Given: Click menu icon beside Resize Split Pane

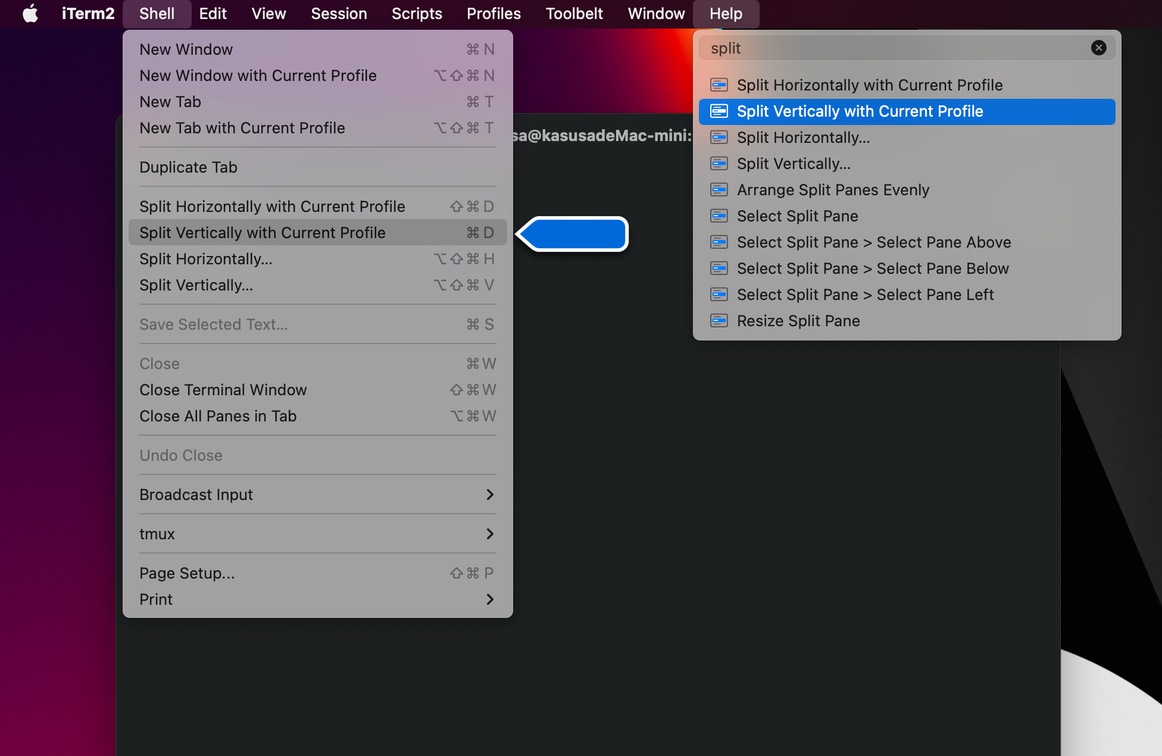Looking at the screenshot, I should [x=719, y=321].
